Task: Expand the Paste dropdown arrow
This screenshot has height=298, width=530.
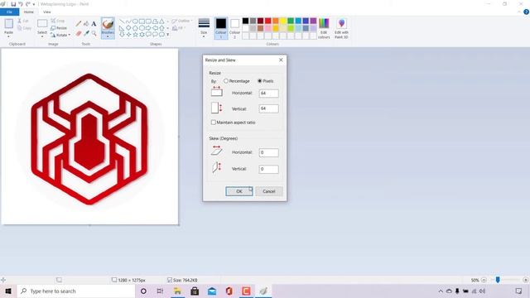Action: pos(9,36)
